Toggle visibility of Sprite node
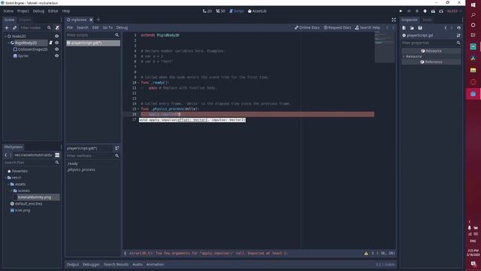This screenshot has height=271, width=481. point(57,56)
